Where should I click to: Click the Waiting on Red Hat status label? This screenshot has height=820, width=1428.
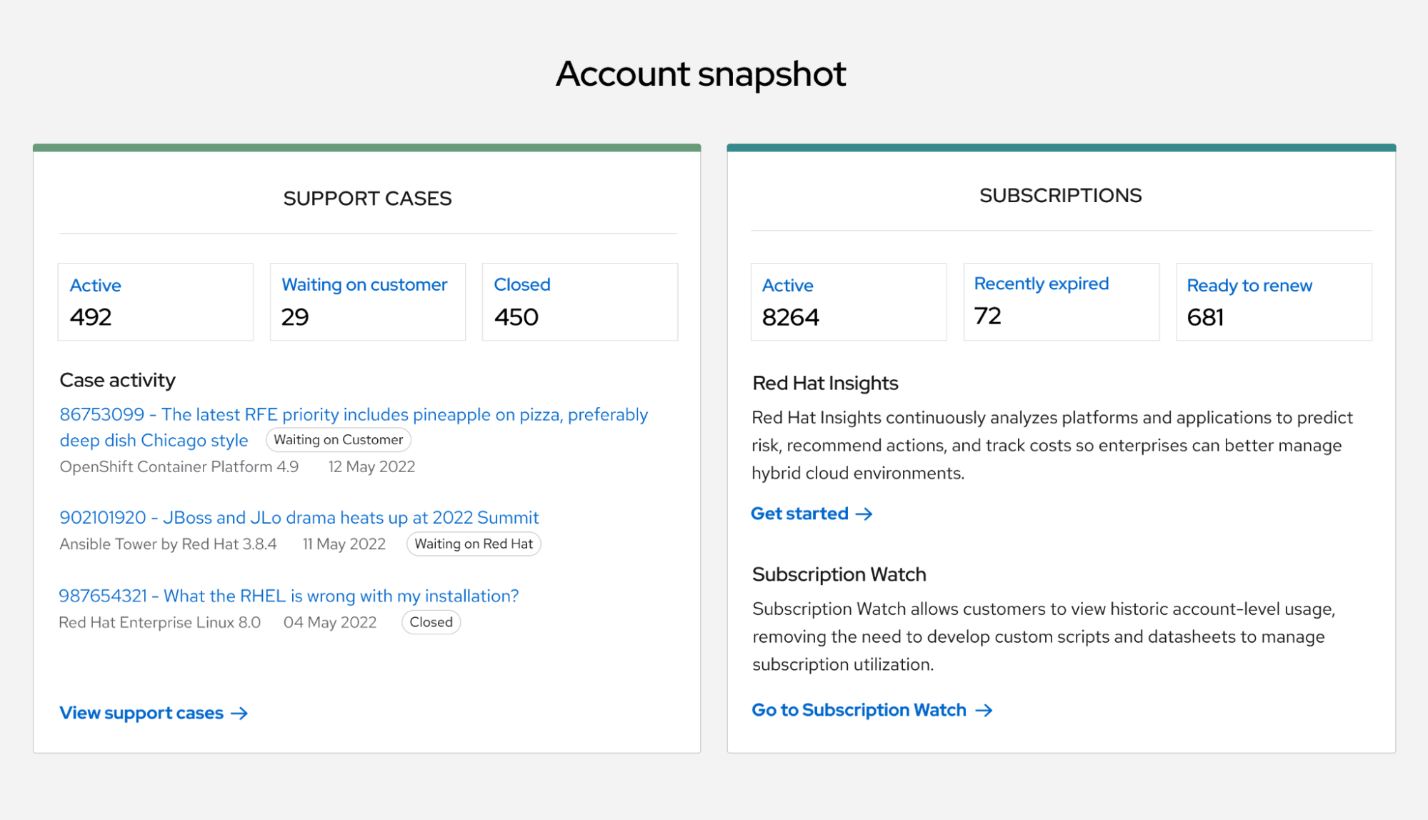(474, 544)
